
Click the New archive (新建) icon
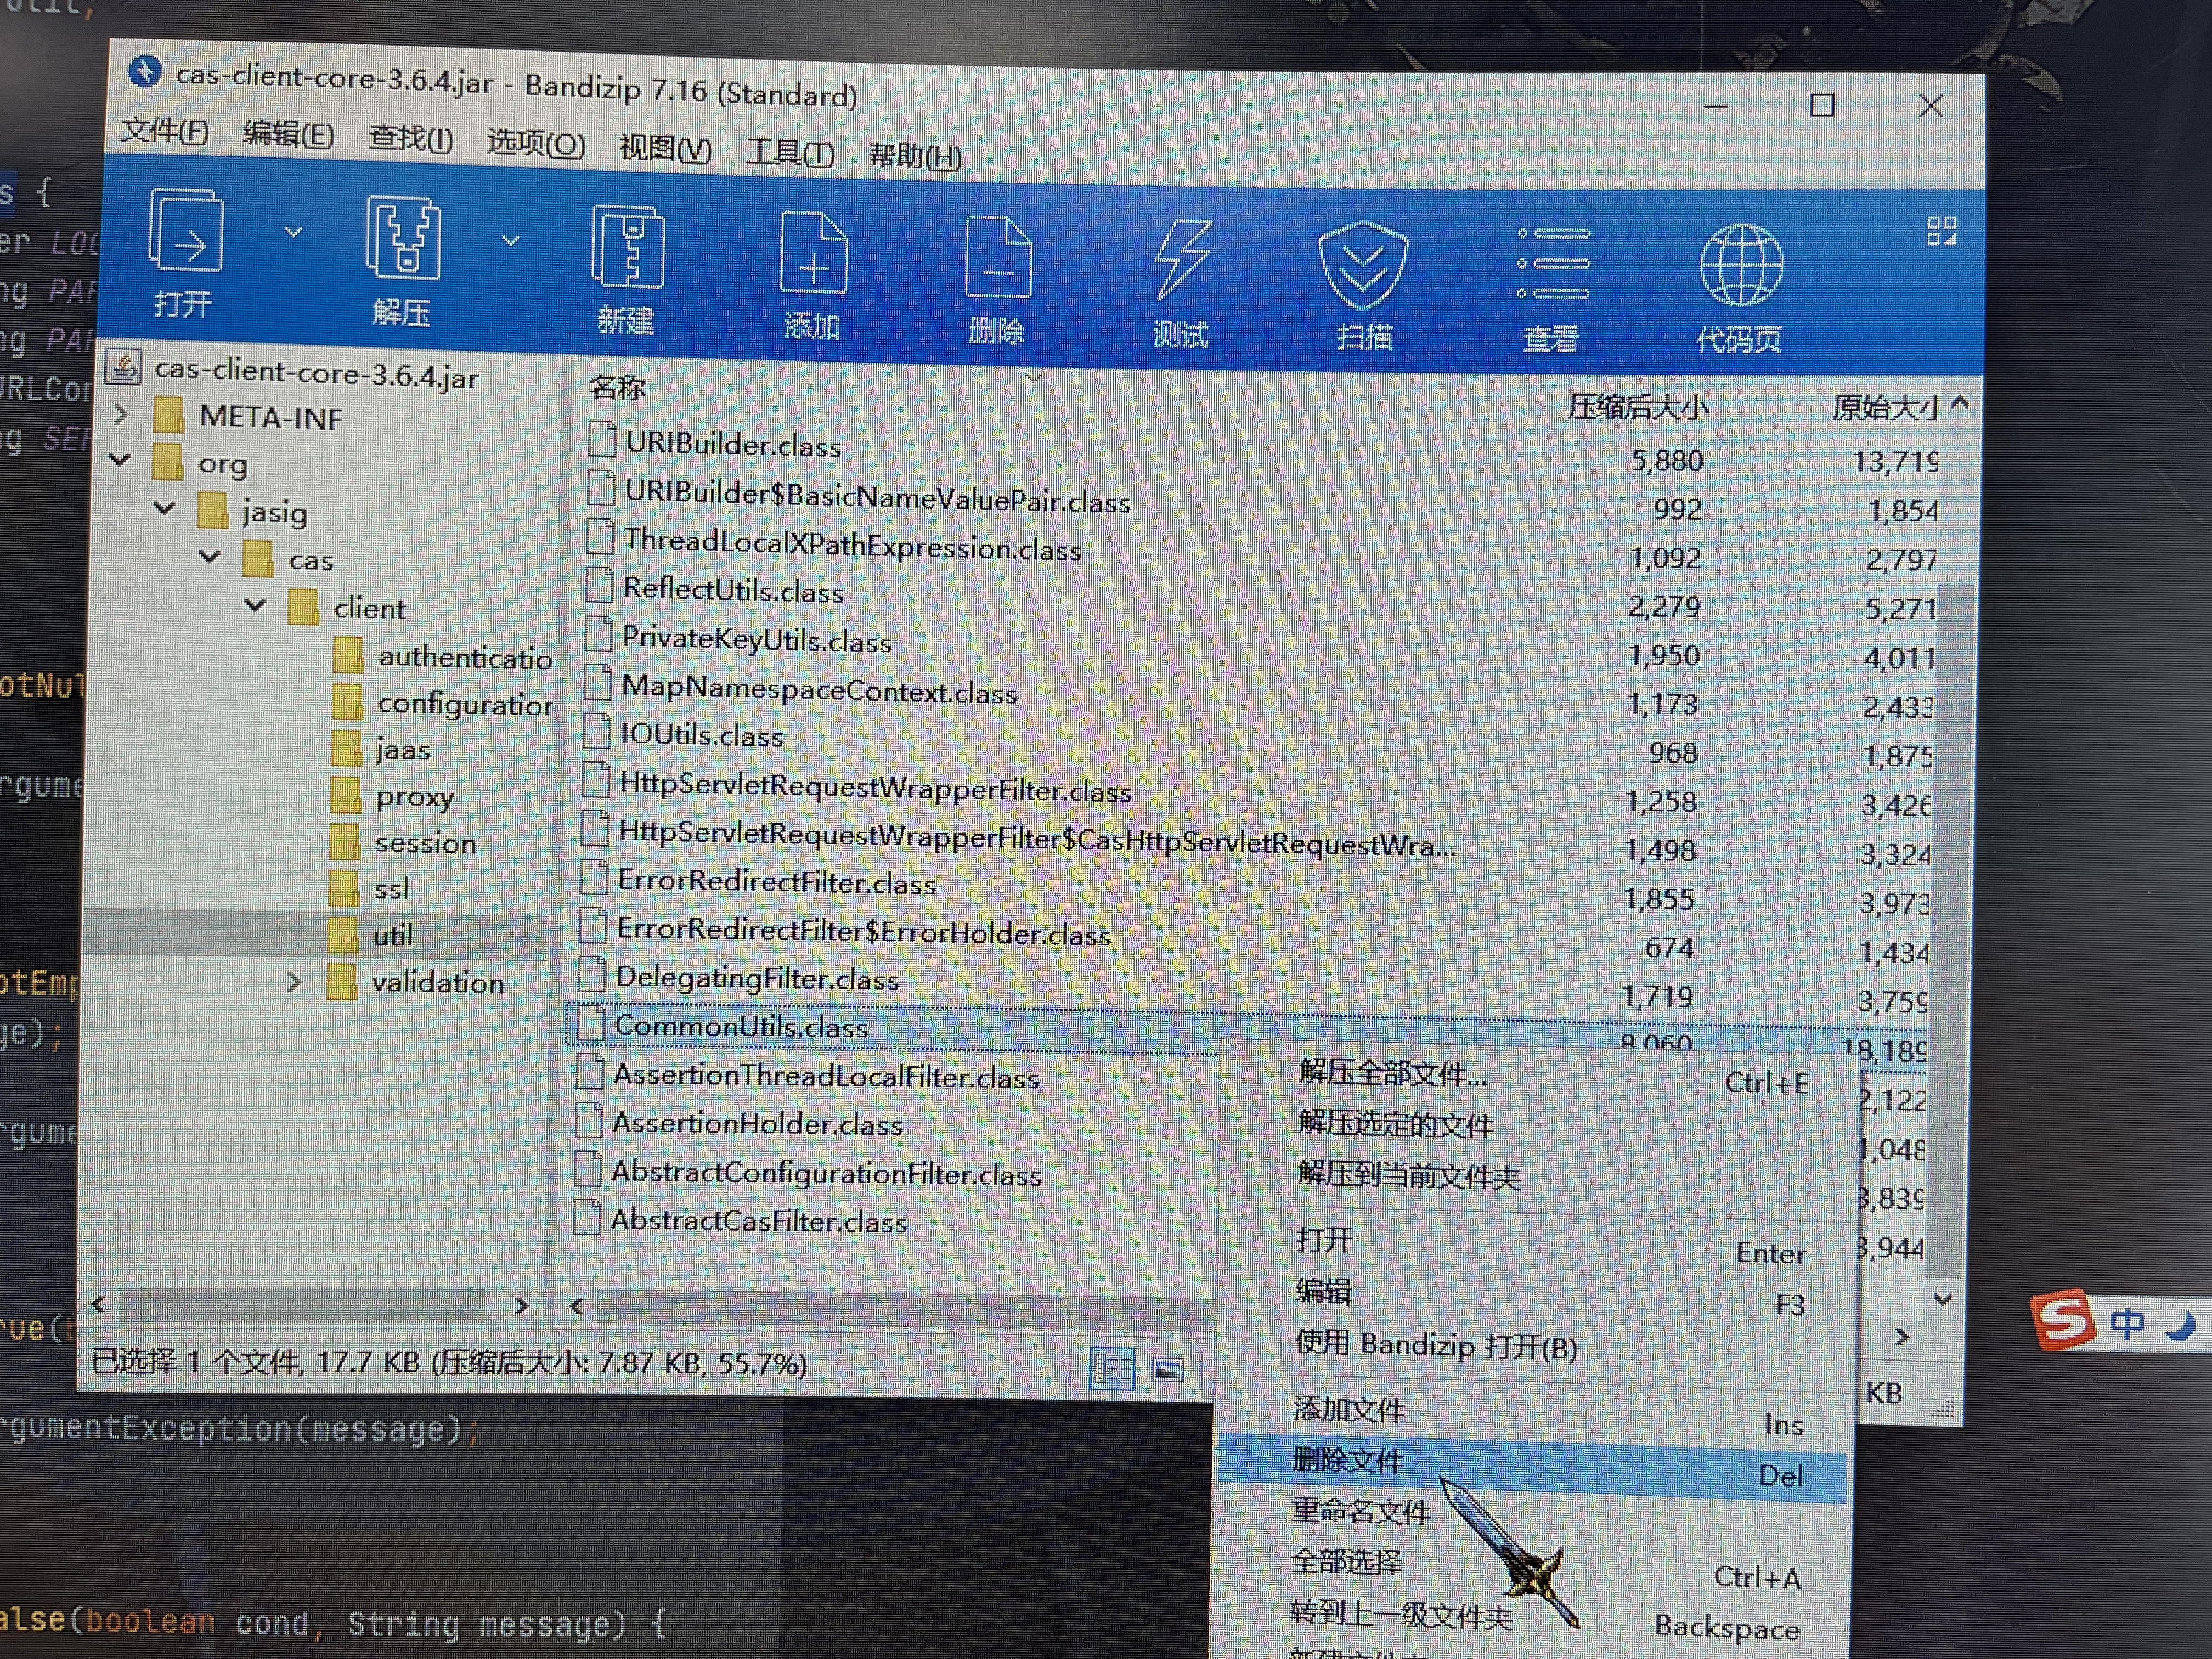[628, 246]
